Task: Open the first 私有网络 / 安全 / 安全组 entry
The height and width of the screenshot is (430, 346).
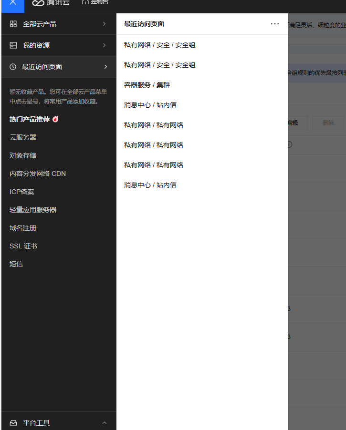Action: click(x=159, y=45)
